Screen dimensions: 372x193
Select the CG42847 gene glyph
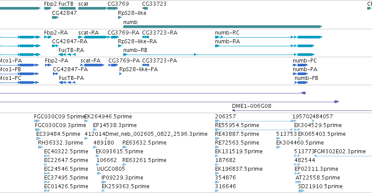(55, 17)
